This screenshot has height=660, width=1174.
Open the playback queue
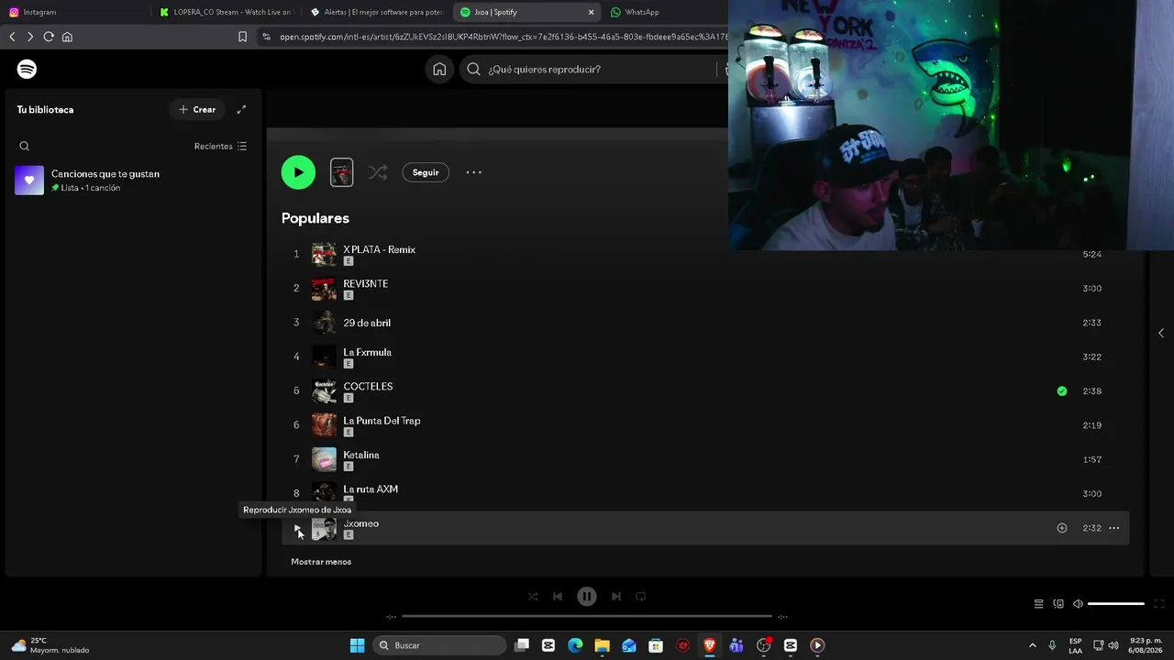[1038, 604]
